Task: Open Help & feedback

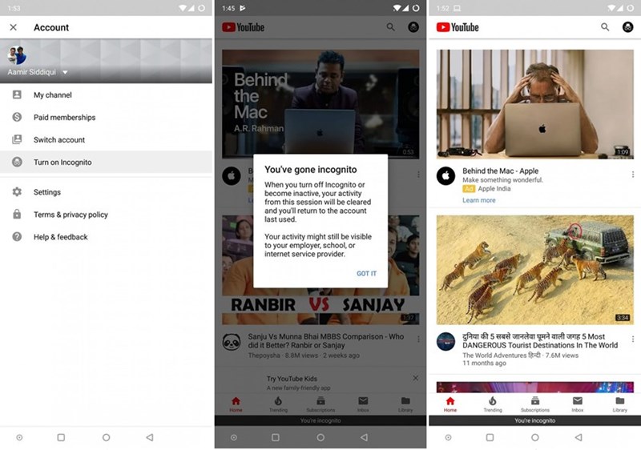Action: [x=106, y=237]
